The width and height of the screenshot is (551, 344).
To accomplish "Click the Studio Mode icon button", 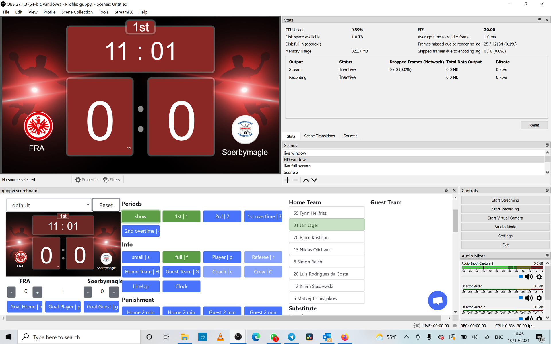I will coord(505,227).
